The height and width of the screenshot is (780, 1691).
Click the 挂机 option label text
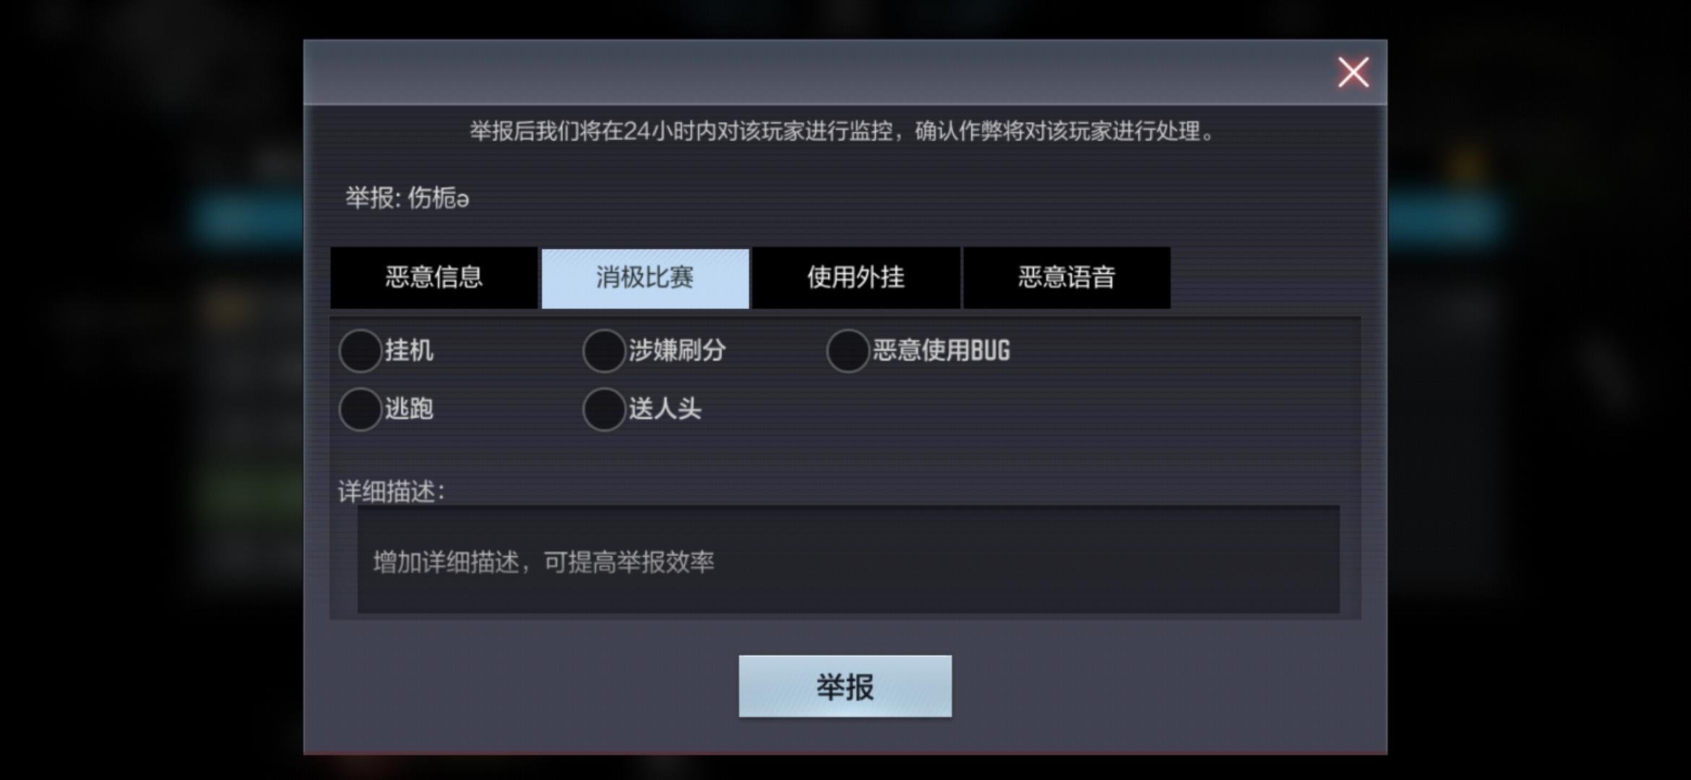pyautogui.click(x=409, y=350)
